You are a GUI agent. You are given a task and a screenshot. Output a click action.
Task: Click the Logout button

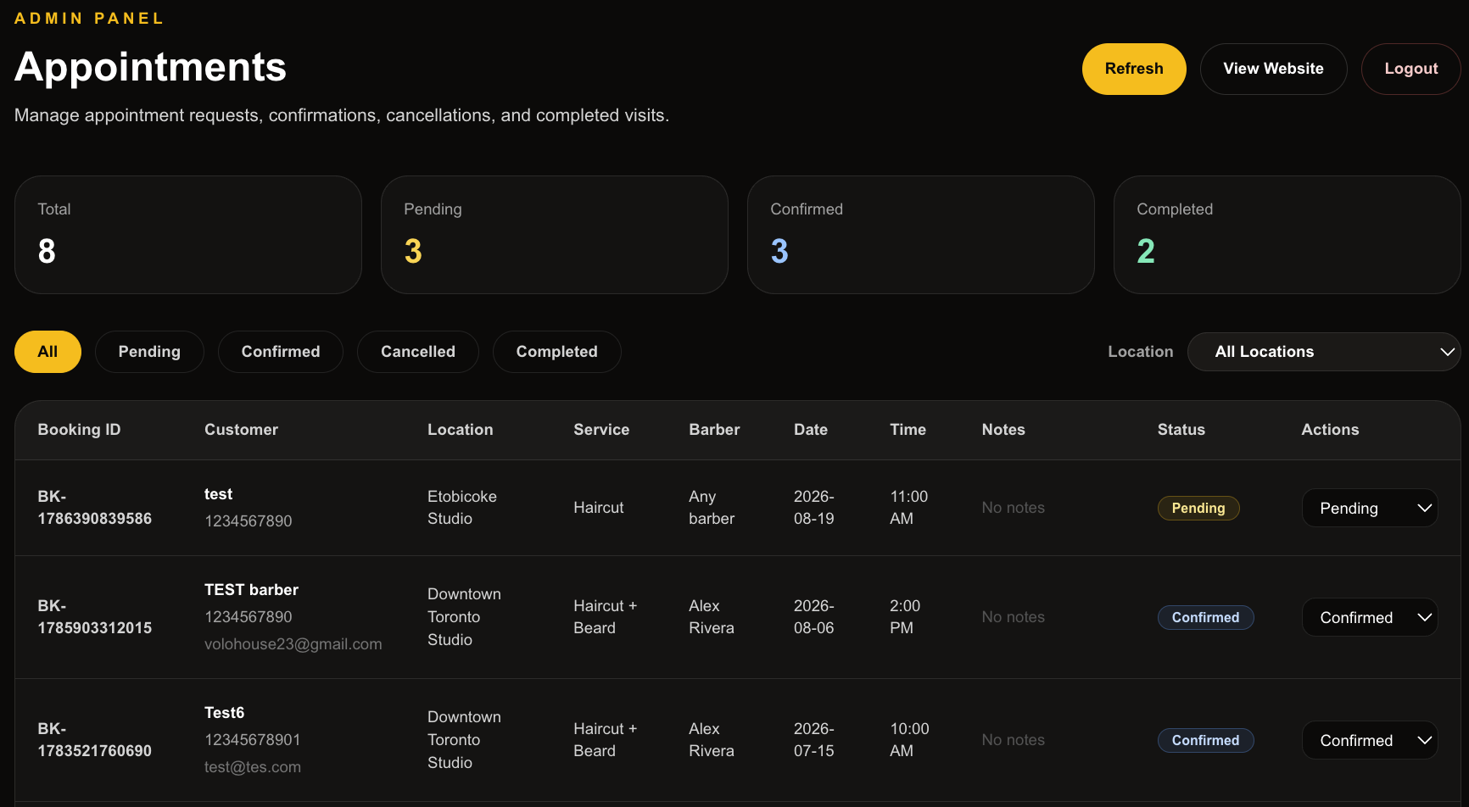click(x=1410, y=69)
